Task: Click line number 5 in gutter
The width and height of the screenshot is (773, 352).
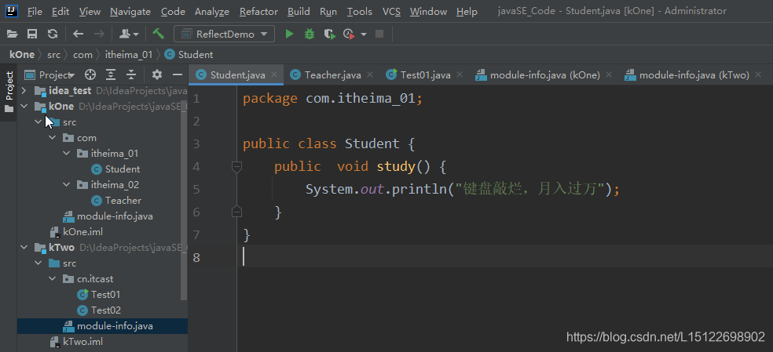Action: 196,190
